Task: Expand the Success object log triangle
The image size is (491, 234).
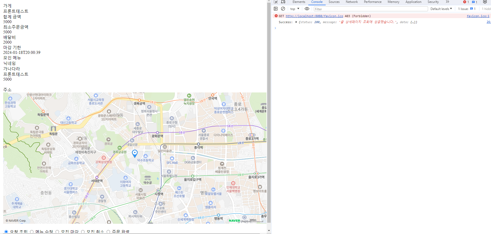Action: 296,22
